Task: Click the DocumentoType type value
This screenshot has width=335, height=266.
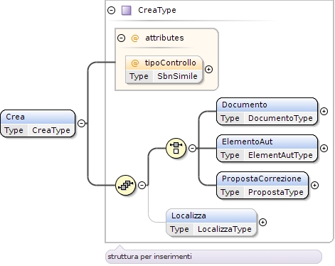Action: tap(280, 118)
